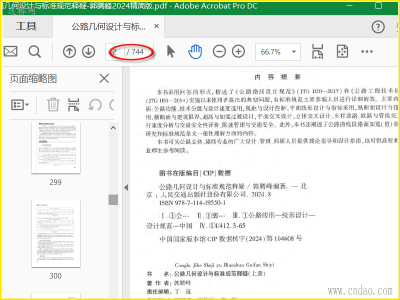Maximize the Acrobat window

coord(378,5)
